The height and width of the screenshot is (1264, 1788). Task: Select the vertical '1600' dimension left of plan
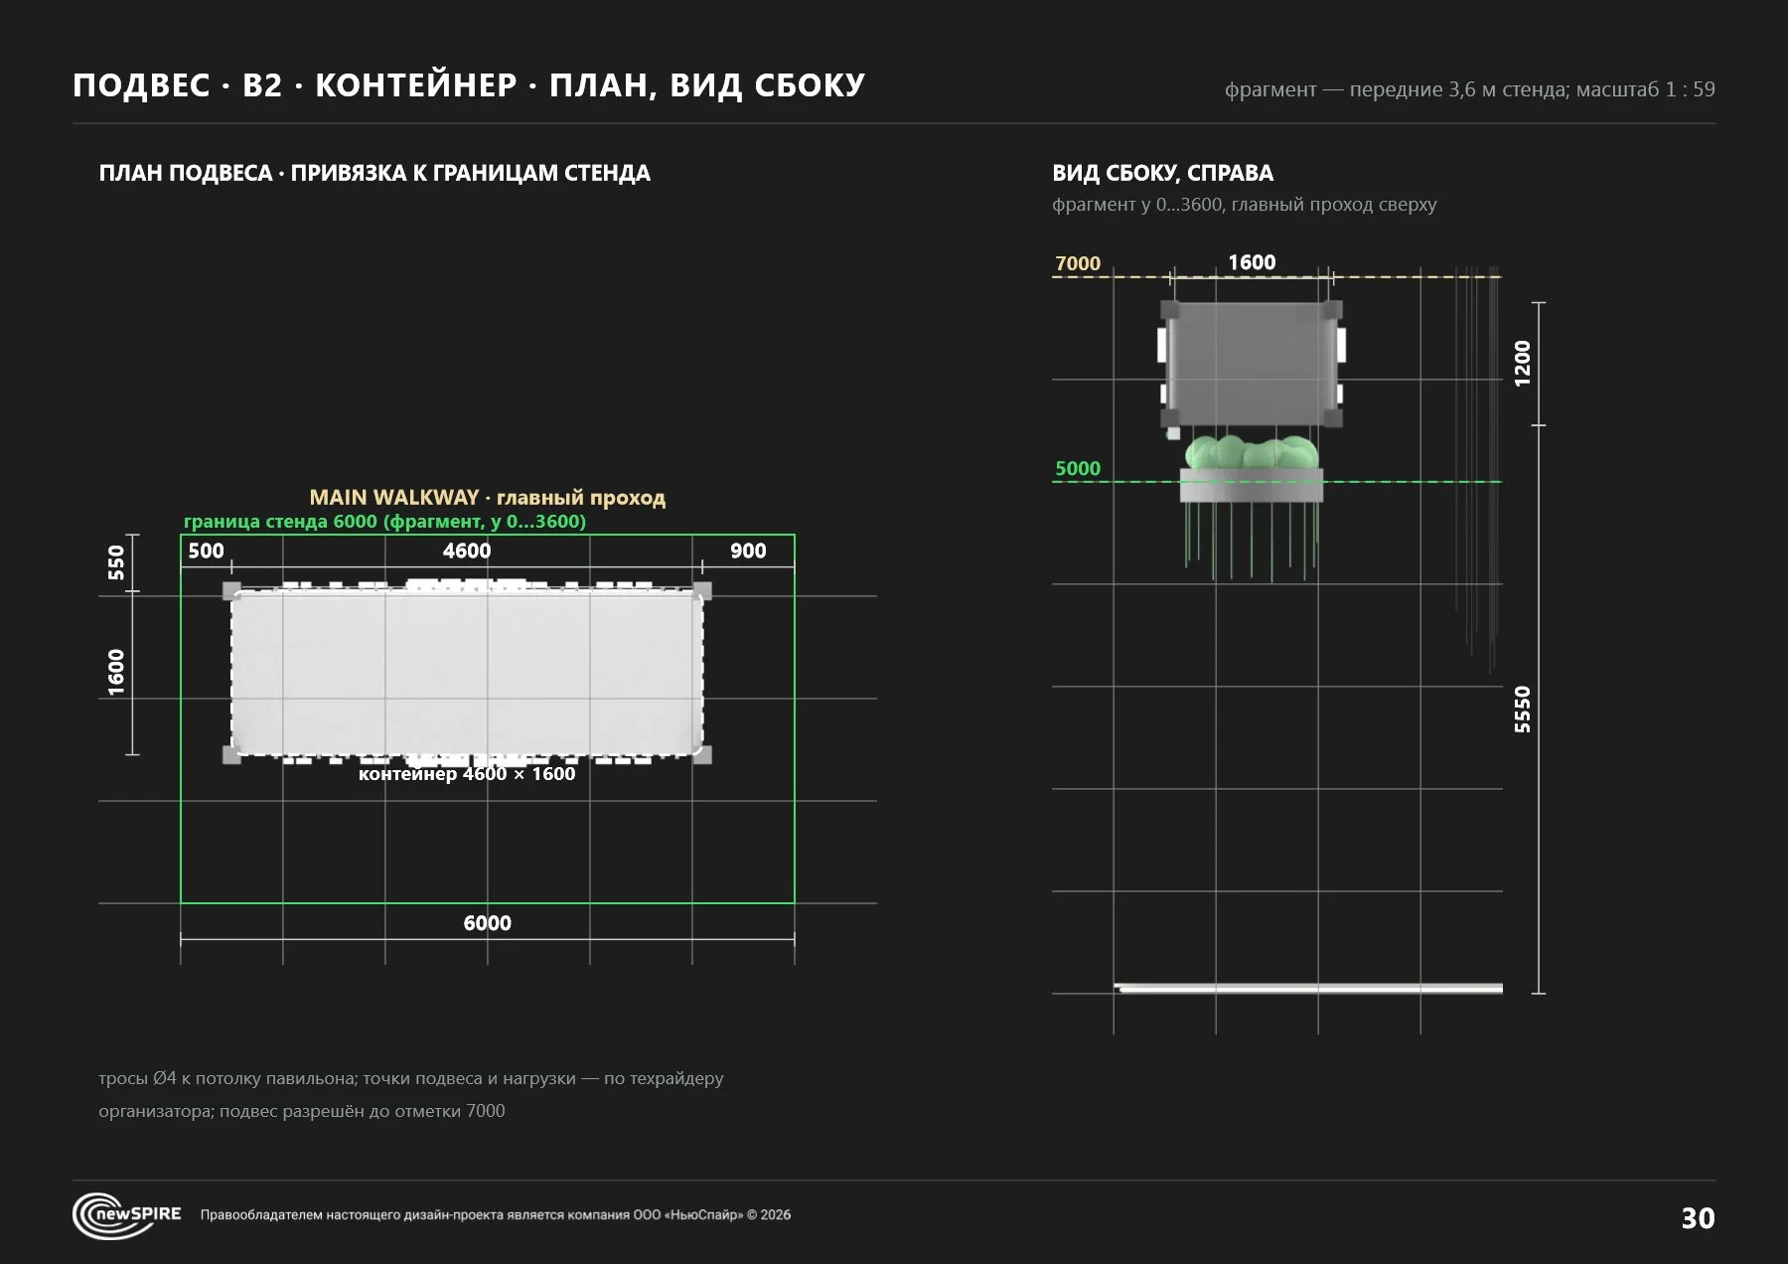[x=116, y=673]
